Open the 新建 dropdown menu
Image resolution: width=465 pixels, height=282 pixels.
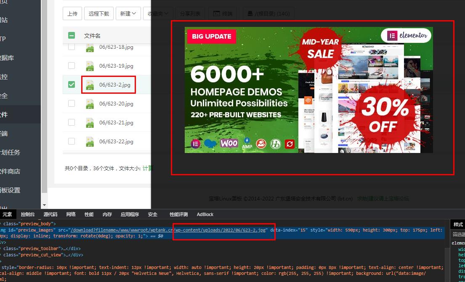tap(128, 13)
